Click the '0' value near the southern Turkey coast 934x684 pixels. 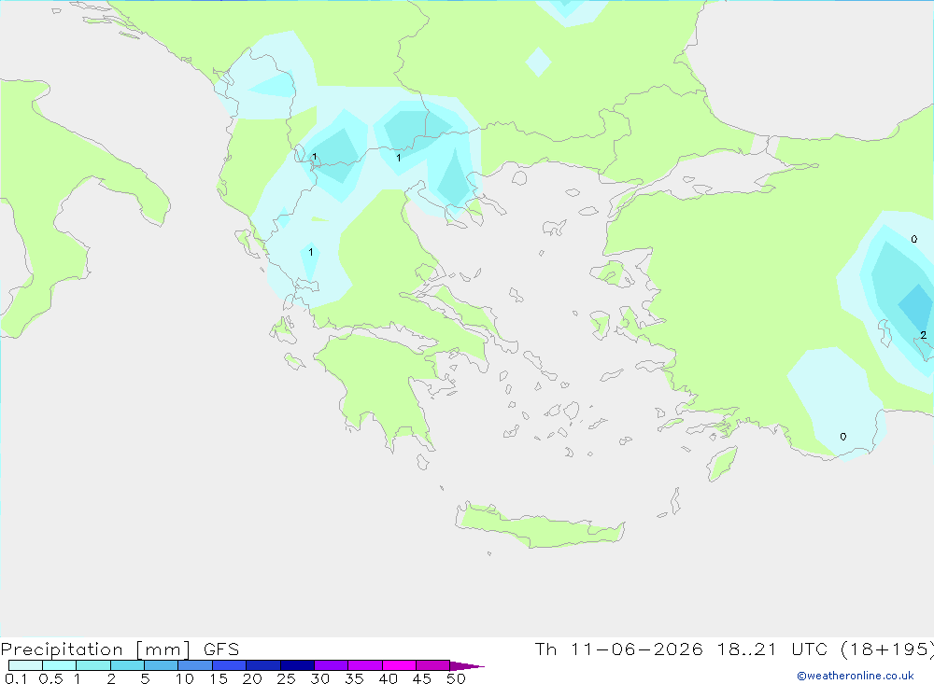click(x=842, y=437)
